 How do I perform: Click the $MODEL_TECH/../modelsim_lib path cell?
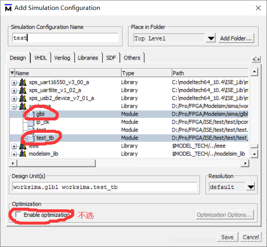click(209, 154)
